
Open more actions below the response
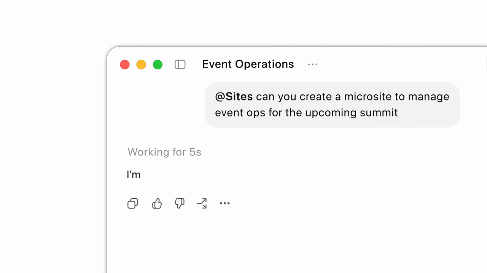point(224,204)
